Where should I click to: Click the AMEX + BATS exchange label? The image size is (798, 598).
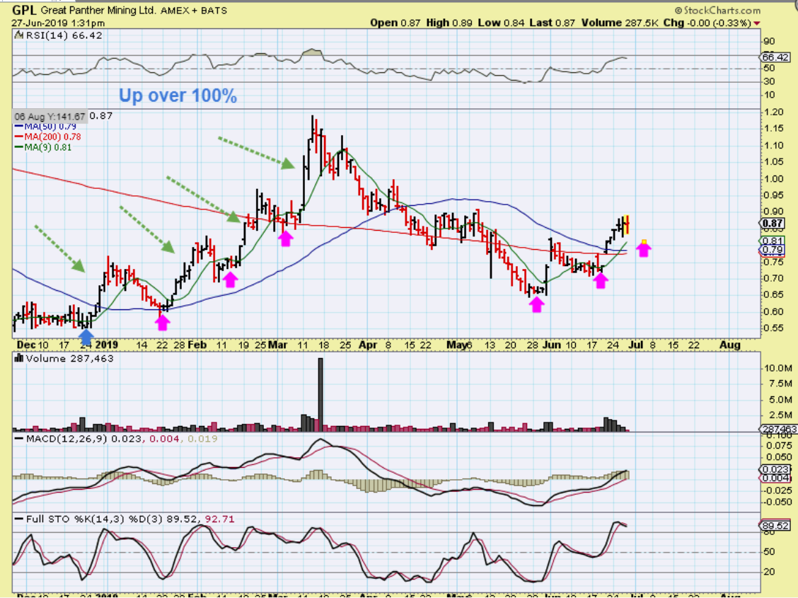coord(194,10)
